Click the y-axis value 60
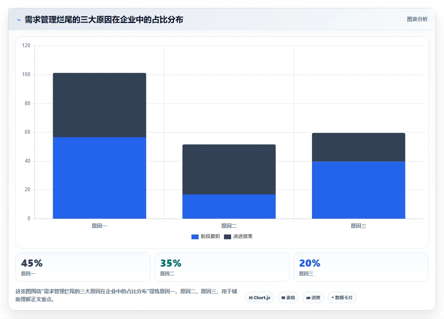This screenshot has width=444, height=319. [x=27, y=132]
